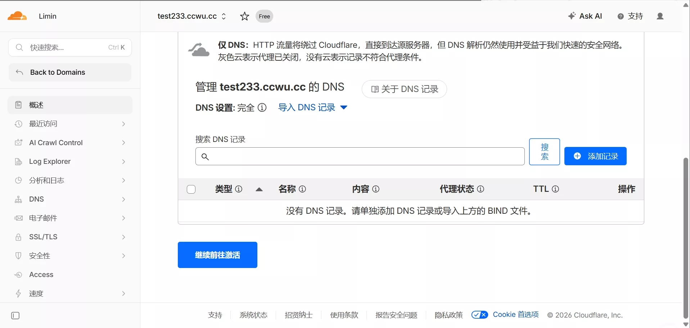Expand the Log Explorer chevron
Image resolution: width=690 pixels, height=328 pixels.
pyautogui.click(x=123, y=162)
